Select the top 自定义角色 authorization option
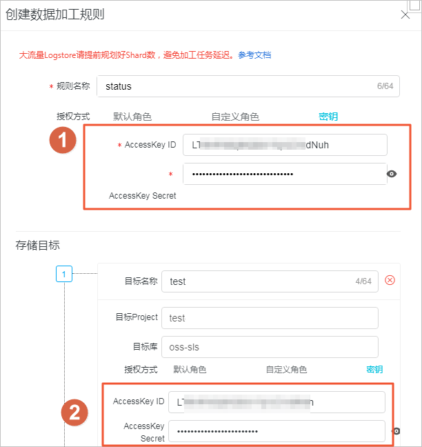The width and height of the screenshot is (422, 447). click(x=235, y=117)
